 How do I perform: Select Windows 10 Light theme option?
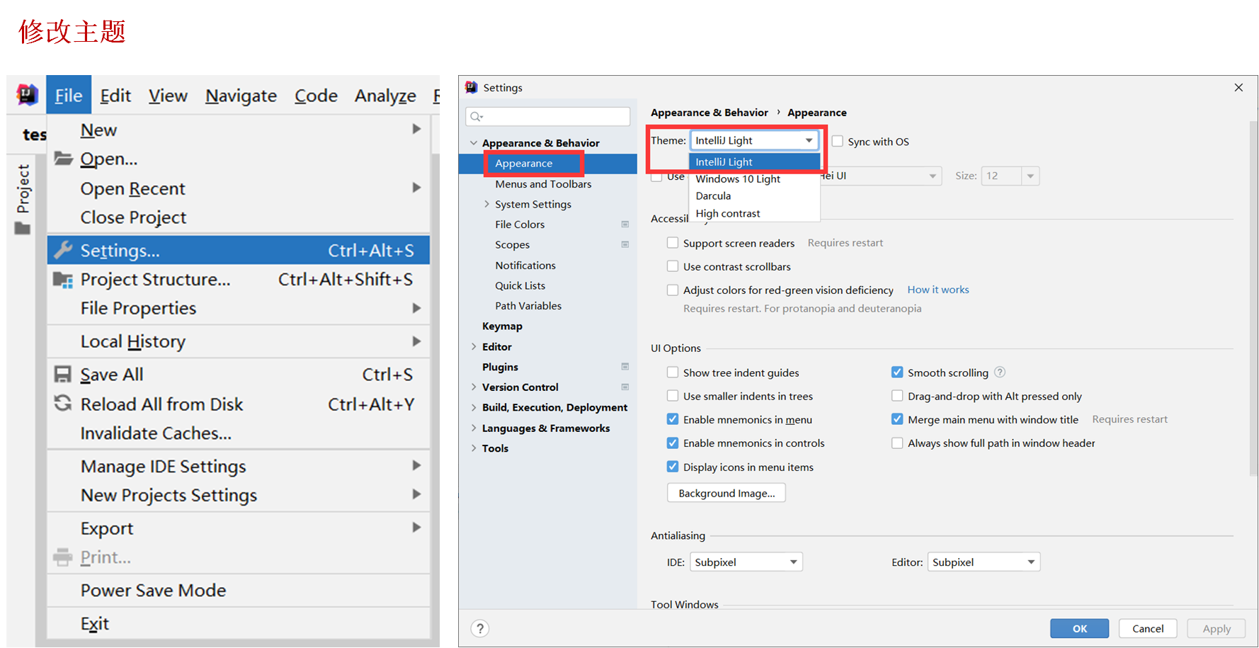tap(754, 179)
